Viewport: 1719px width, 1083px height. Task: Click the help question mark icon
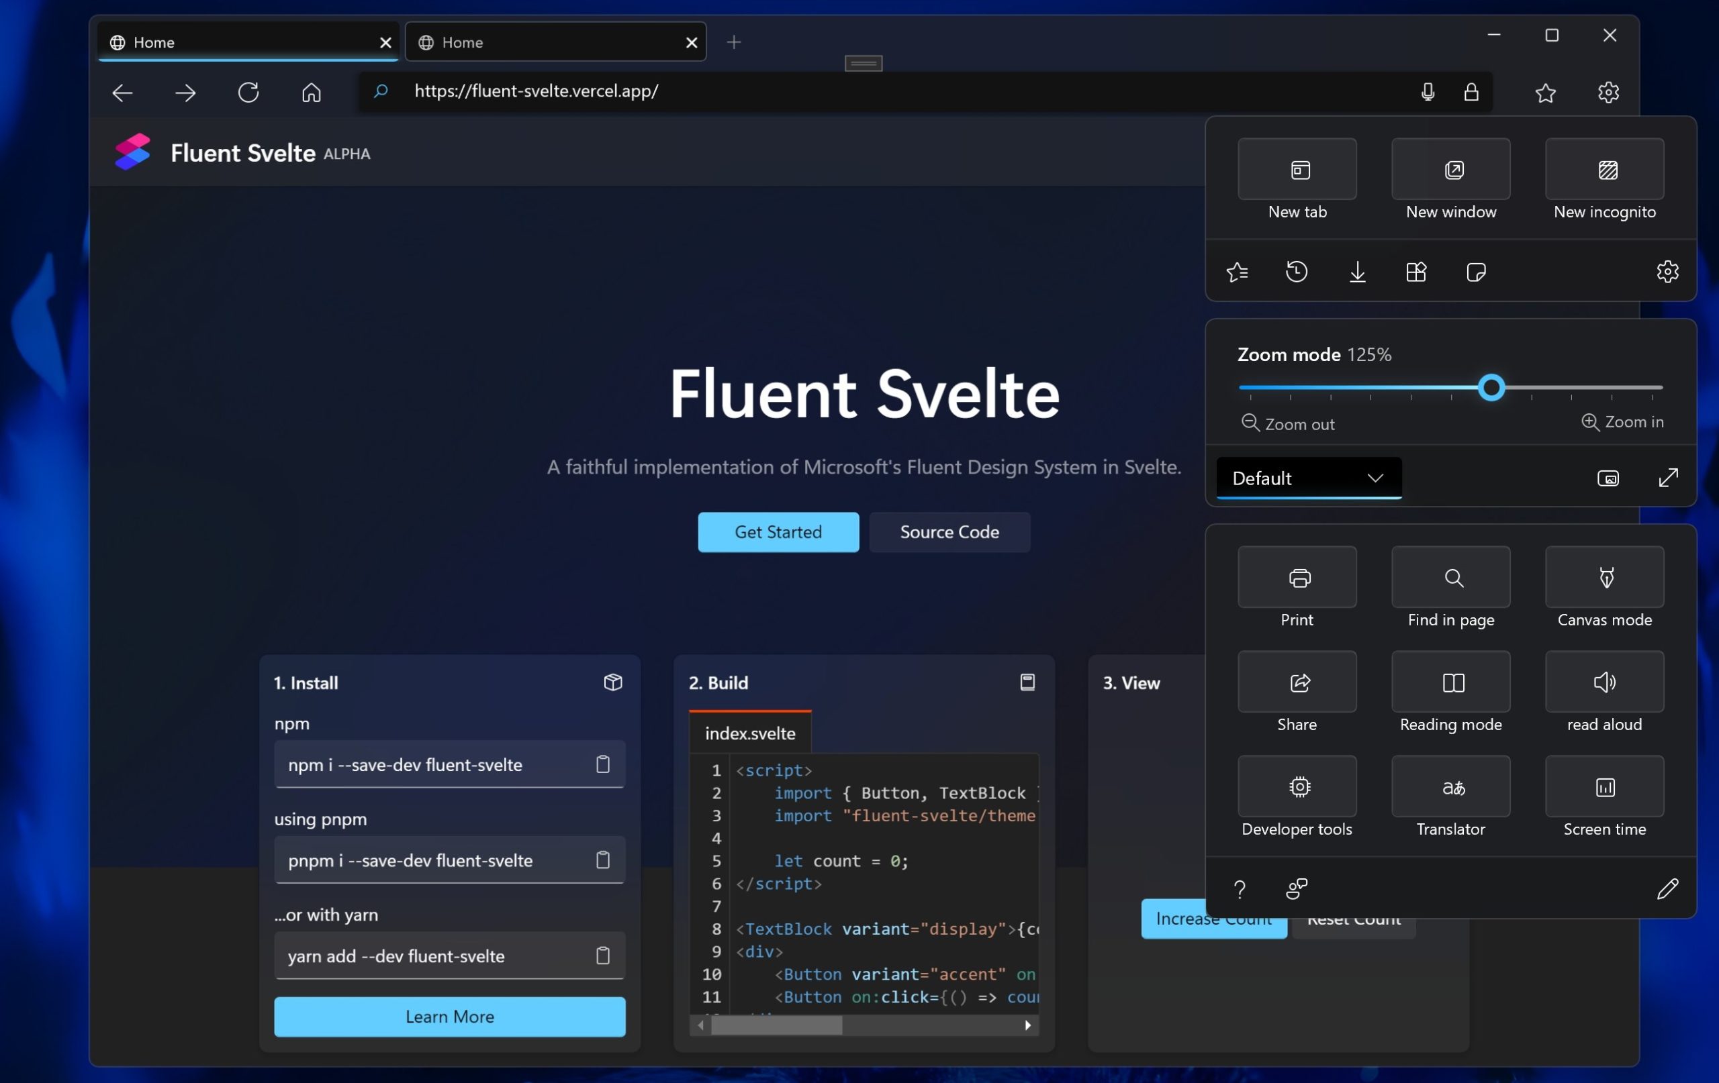click(x=1240, y=889)
